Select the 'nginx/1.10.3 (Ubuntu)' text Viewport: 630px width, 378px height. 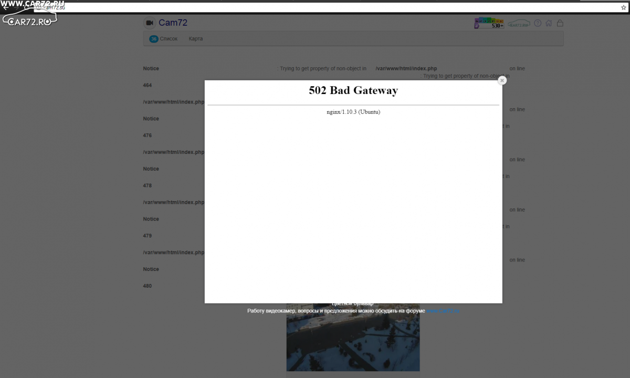click(353, 112)
